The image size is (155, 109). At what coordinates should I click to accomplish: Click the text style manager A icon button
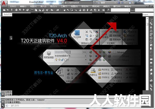(x=108, y=10)
